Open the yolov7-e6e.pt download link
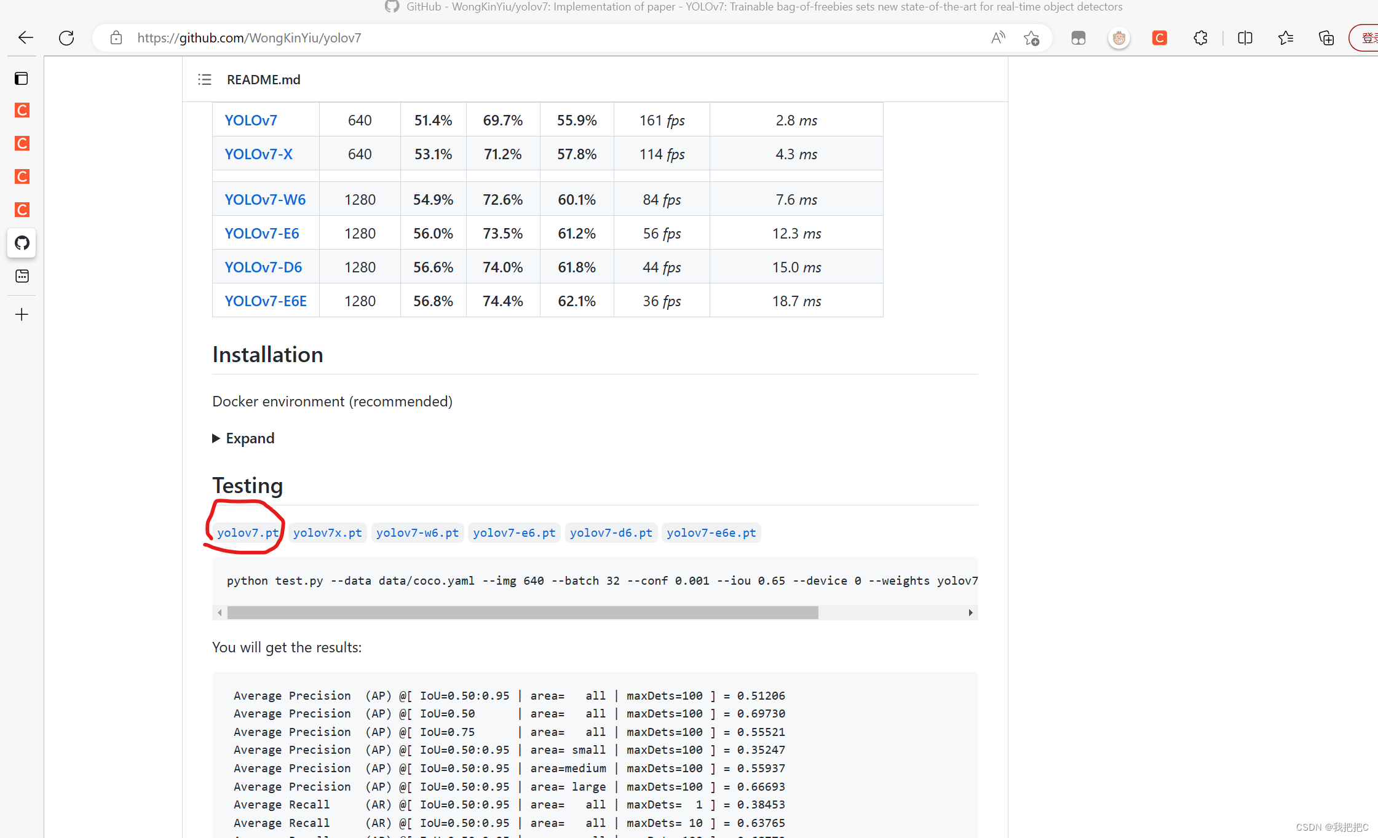Image resolution: width=1378 pixels, height=838 pixels. pos(711,533)
